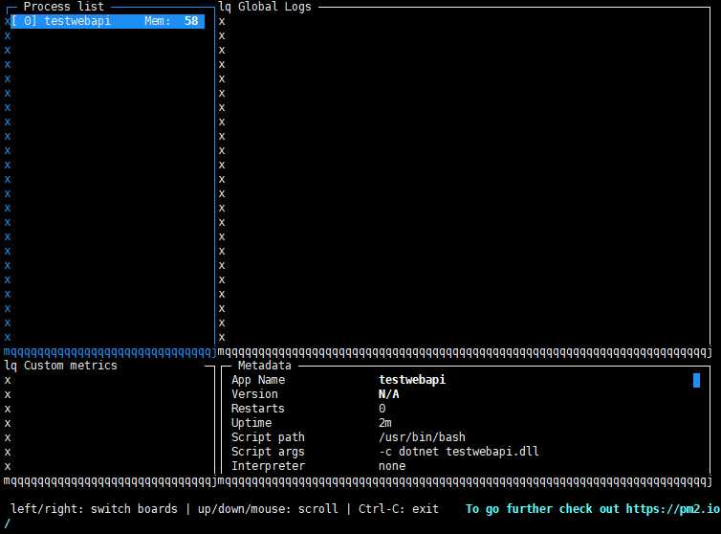Click the Metadata panel title
The width and height of the screenshot is (721, 534).
pyautogui.click(x=264, y=366)
